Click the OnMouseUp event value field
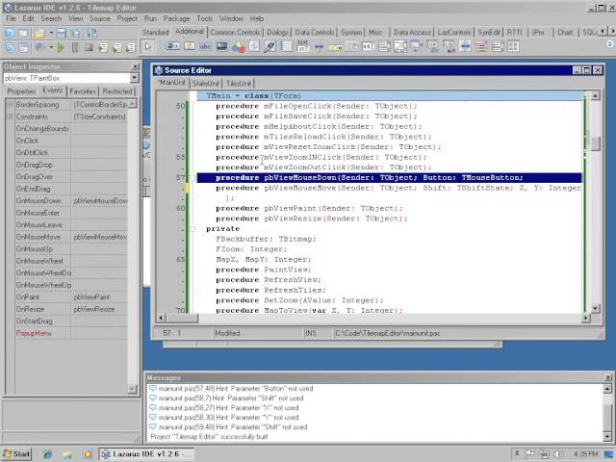The height and width of the screenshot is (462, 616). (x=99, y=249)
